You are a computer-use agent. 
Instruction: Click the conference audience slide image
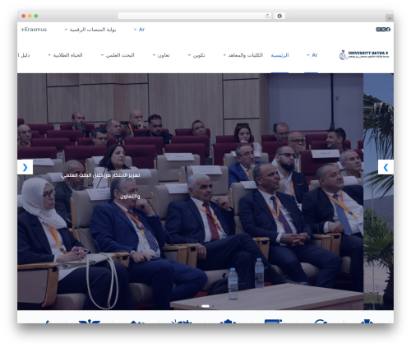(x=190, y=192)
